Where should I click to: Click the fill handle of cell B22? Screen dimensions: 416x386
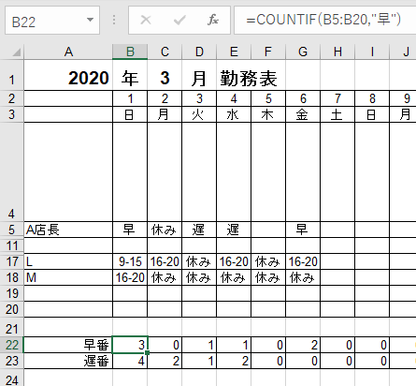(147, 353)
